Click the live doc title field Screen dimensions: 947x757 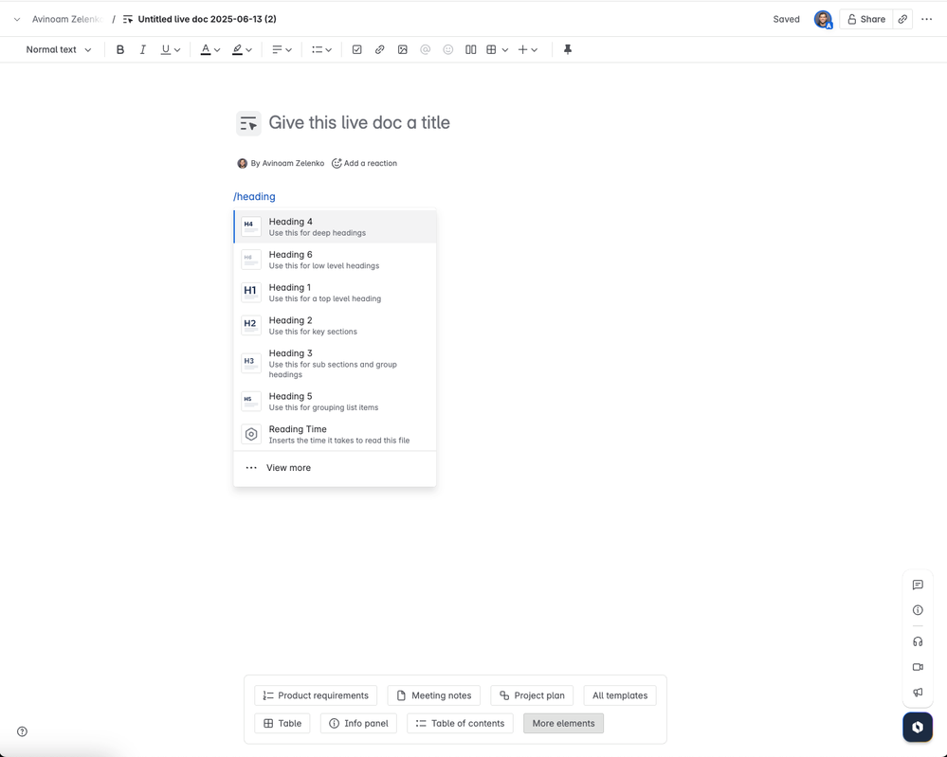tap(360, 122)
